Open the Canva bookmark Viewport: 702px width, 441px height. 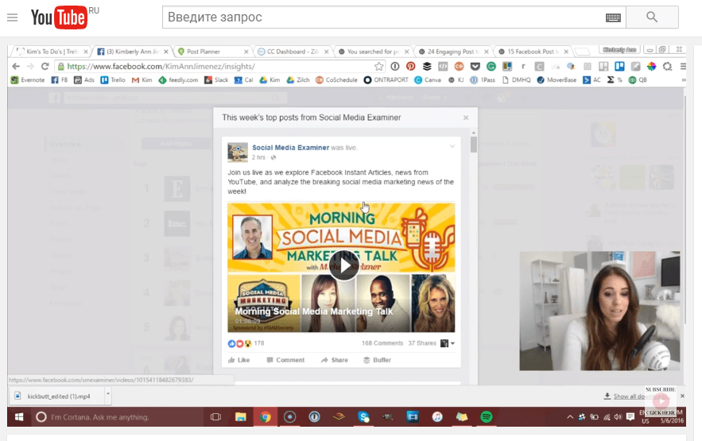point(428,80)
